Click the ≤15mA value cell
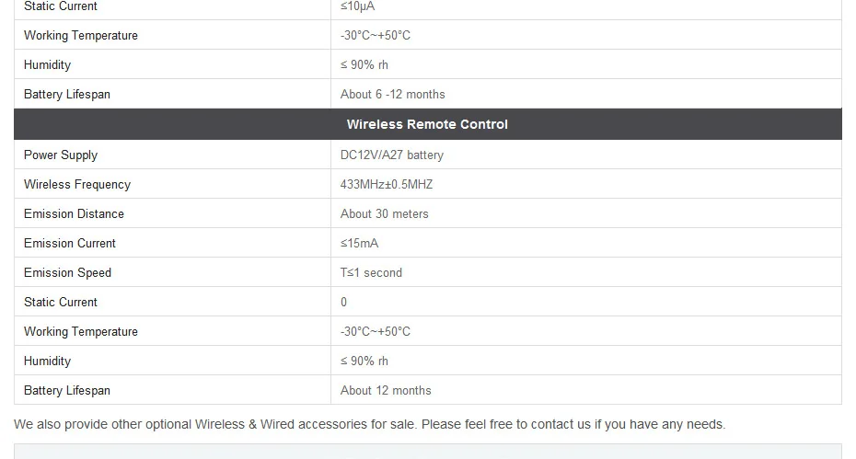This screenshot has height=459, width=856. (x=586, y=243)
